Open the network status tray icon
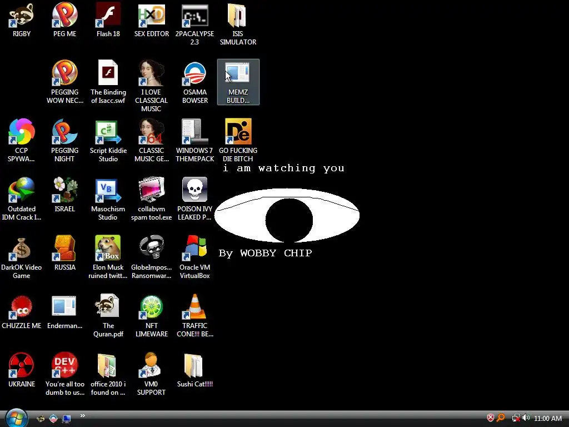 click(x=516, y=418)
